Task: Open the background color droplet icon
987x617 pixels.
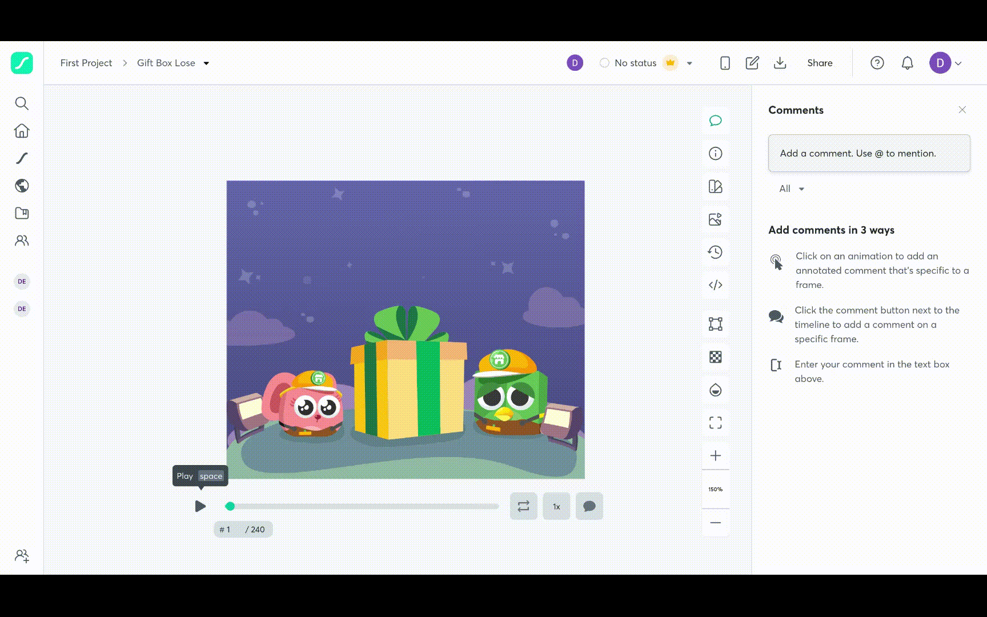Action: (716, 390)
